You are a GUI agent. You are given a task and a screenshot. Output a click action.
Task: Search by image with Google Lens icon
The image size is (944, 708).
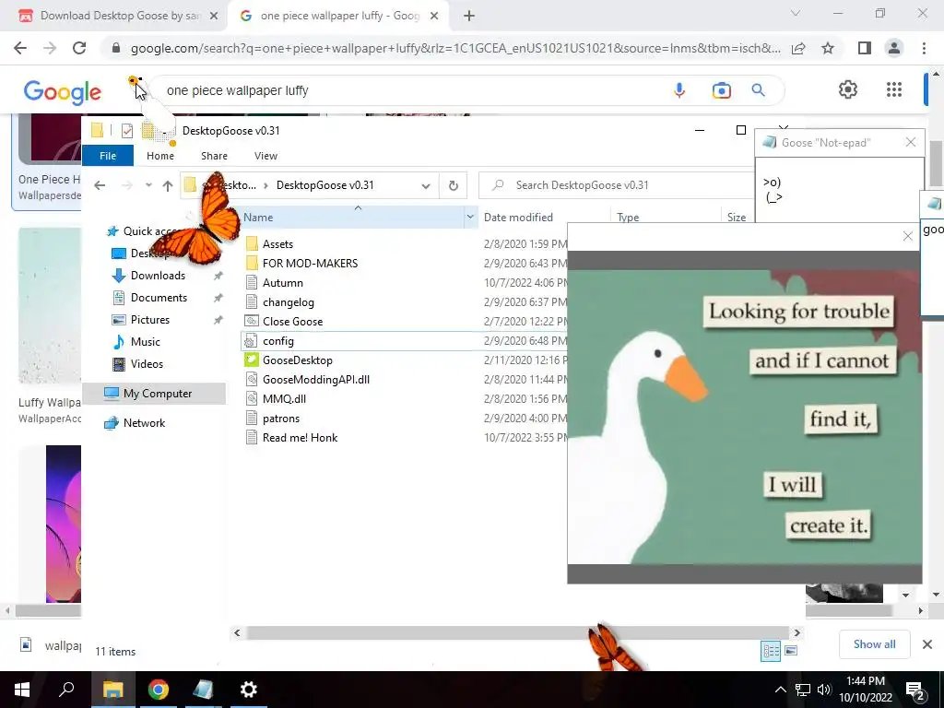point(721,90)
